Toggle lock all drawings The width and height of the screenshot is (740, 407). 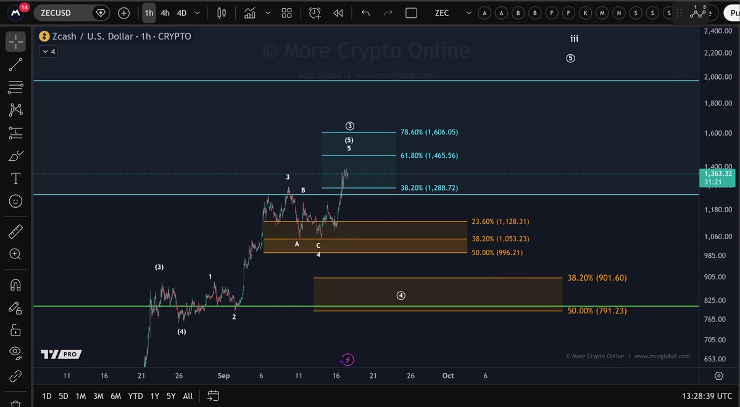[15, 330]
